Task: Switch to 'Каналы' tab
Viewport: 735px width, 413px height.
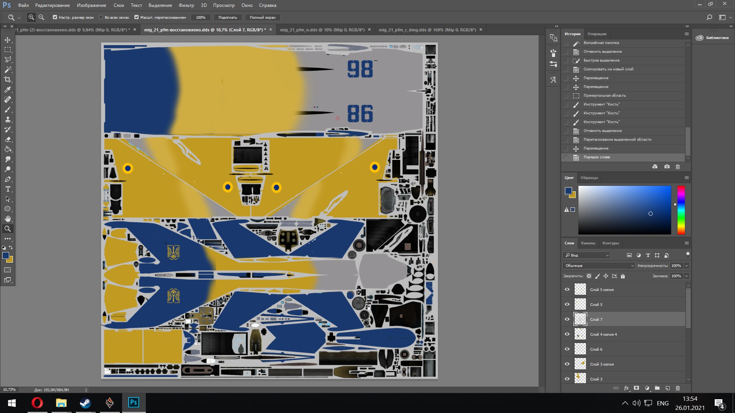Action: coord(588,243)
